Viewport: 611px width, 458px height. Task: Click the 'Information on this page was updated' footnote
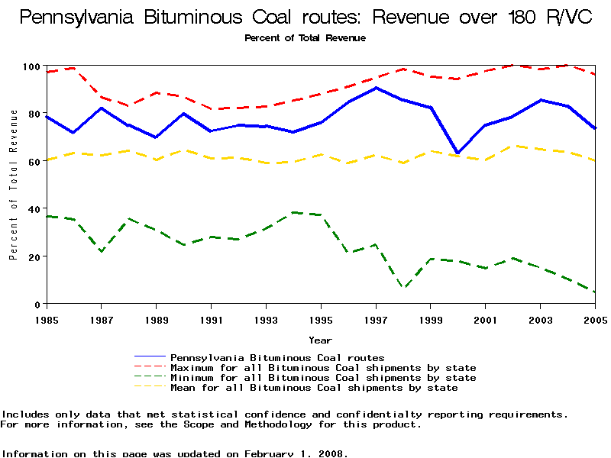(x=174, y=453)
